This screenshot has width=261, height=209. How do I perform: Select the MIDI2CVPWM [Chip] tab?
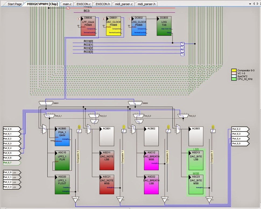(x=43, y=4)
